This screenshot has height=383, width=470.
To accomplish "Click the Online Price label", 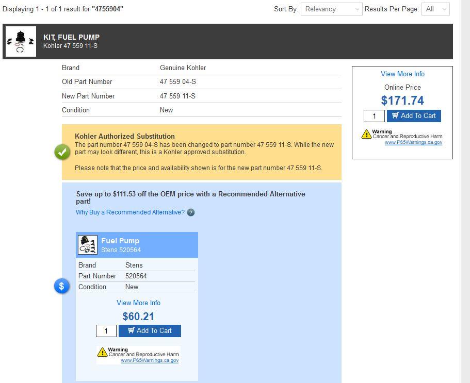I will 402,88.
